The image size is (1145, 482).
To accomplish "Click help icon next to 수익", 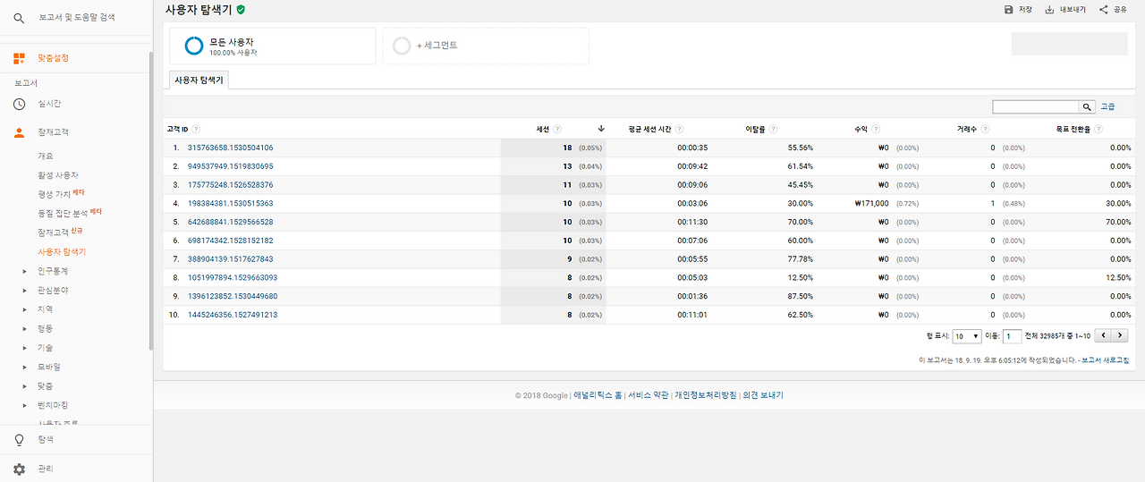I will [x=876, y=130].
